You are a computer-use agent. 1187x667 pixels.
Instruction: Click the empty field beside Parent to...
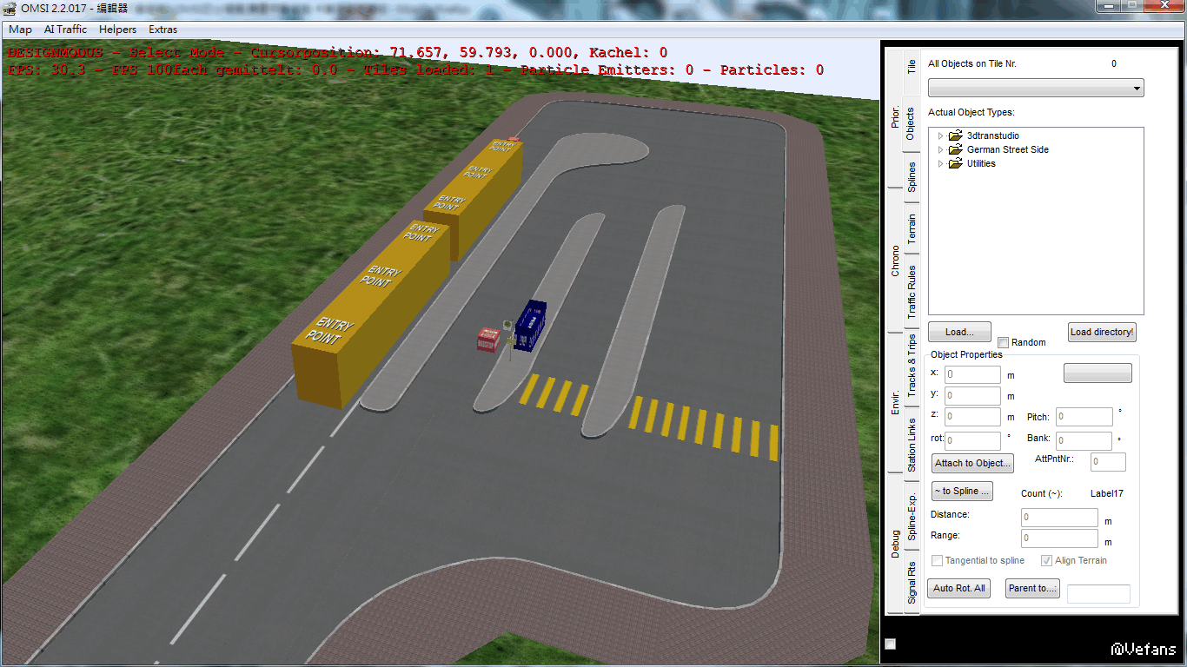[x=1098, y=594]
